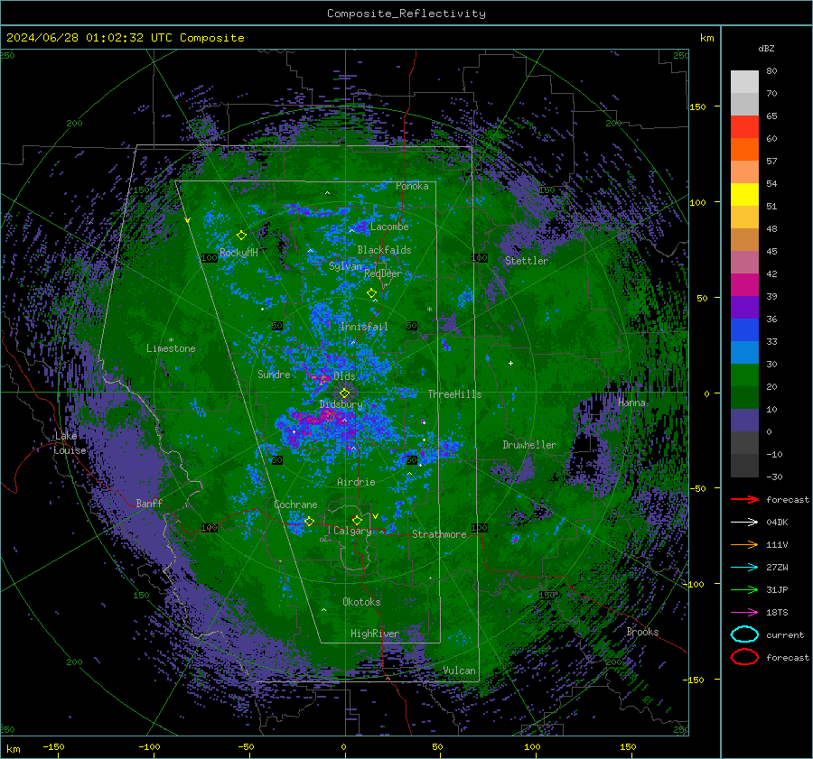Click the cyan current ellipse in legend
The width and height of the screenshot is (813, 759).
click(744, 634)
